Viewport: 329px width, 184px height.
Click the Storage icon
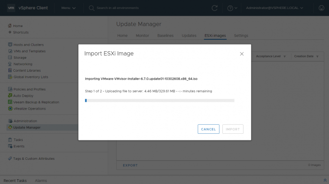click(10, 57)
